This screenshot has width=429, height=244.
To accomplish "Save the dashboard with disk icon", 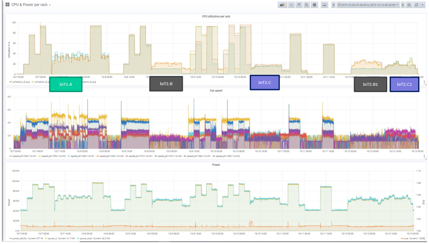I will [307, 5].
